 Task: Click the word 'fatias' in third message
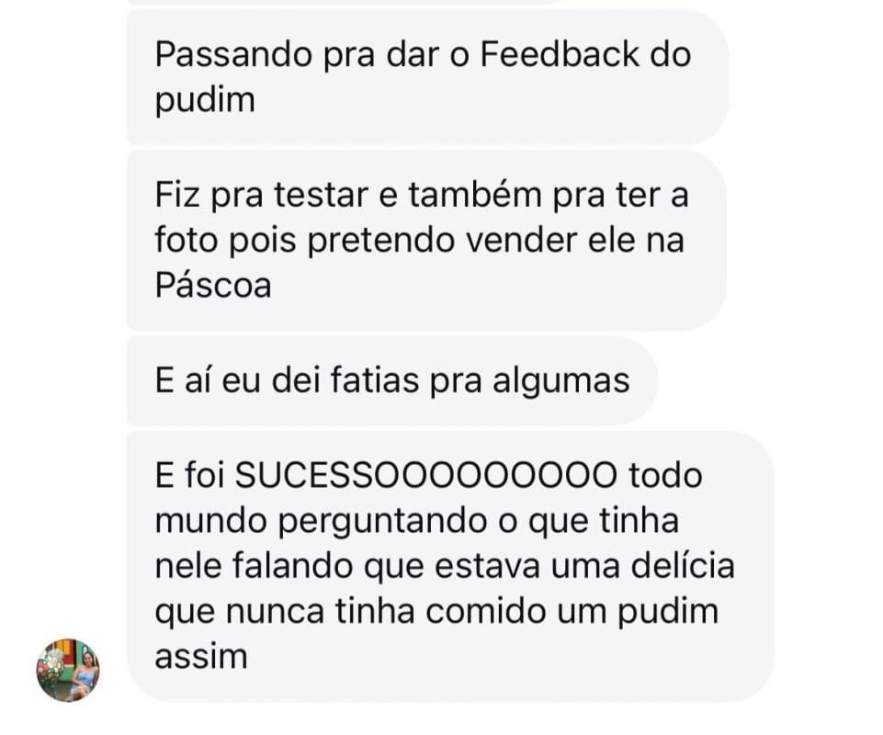[375, 380]
